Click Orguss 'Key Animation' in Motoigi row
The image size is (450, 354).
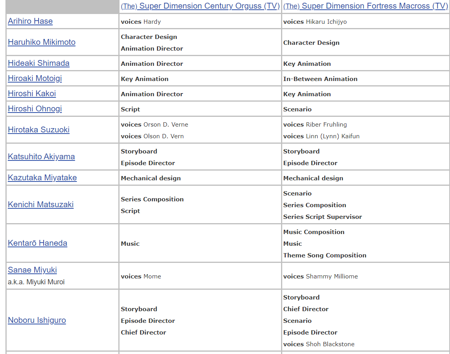tap(144, 79)
